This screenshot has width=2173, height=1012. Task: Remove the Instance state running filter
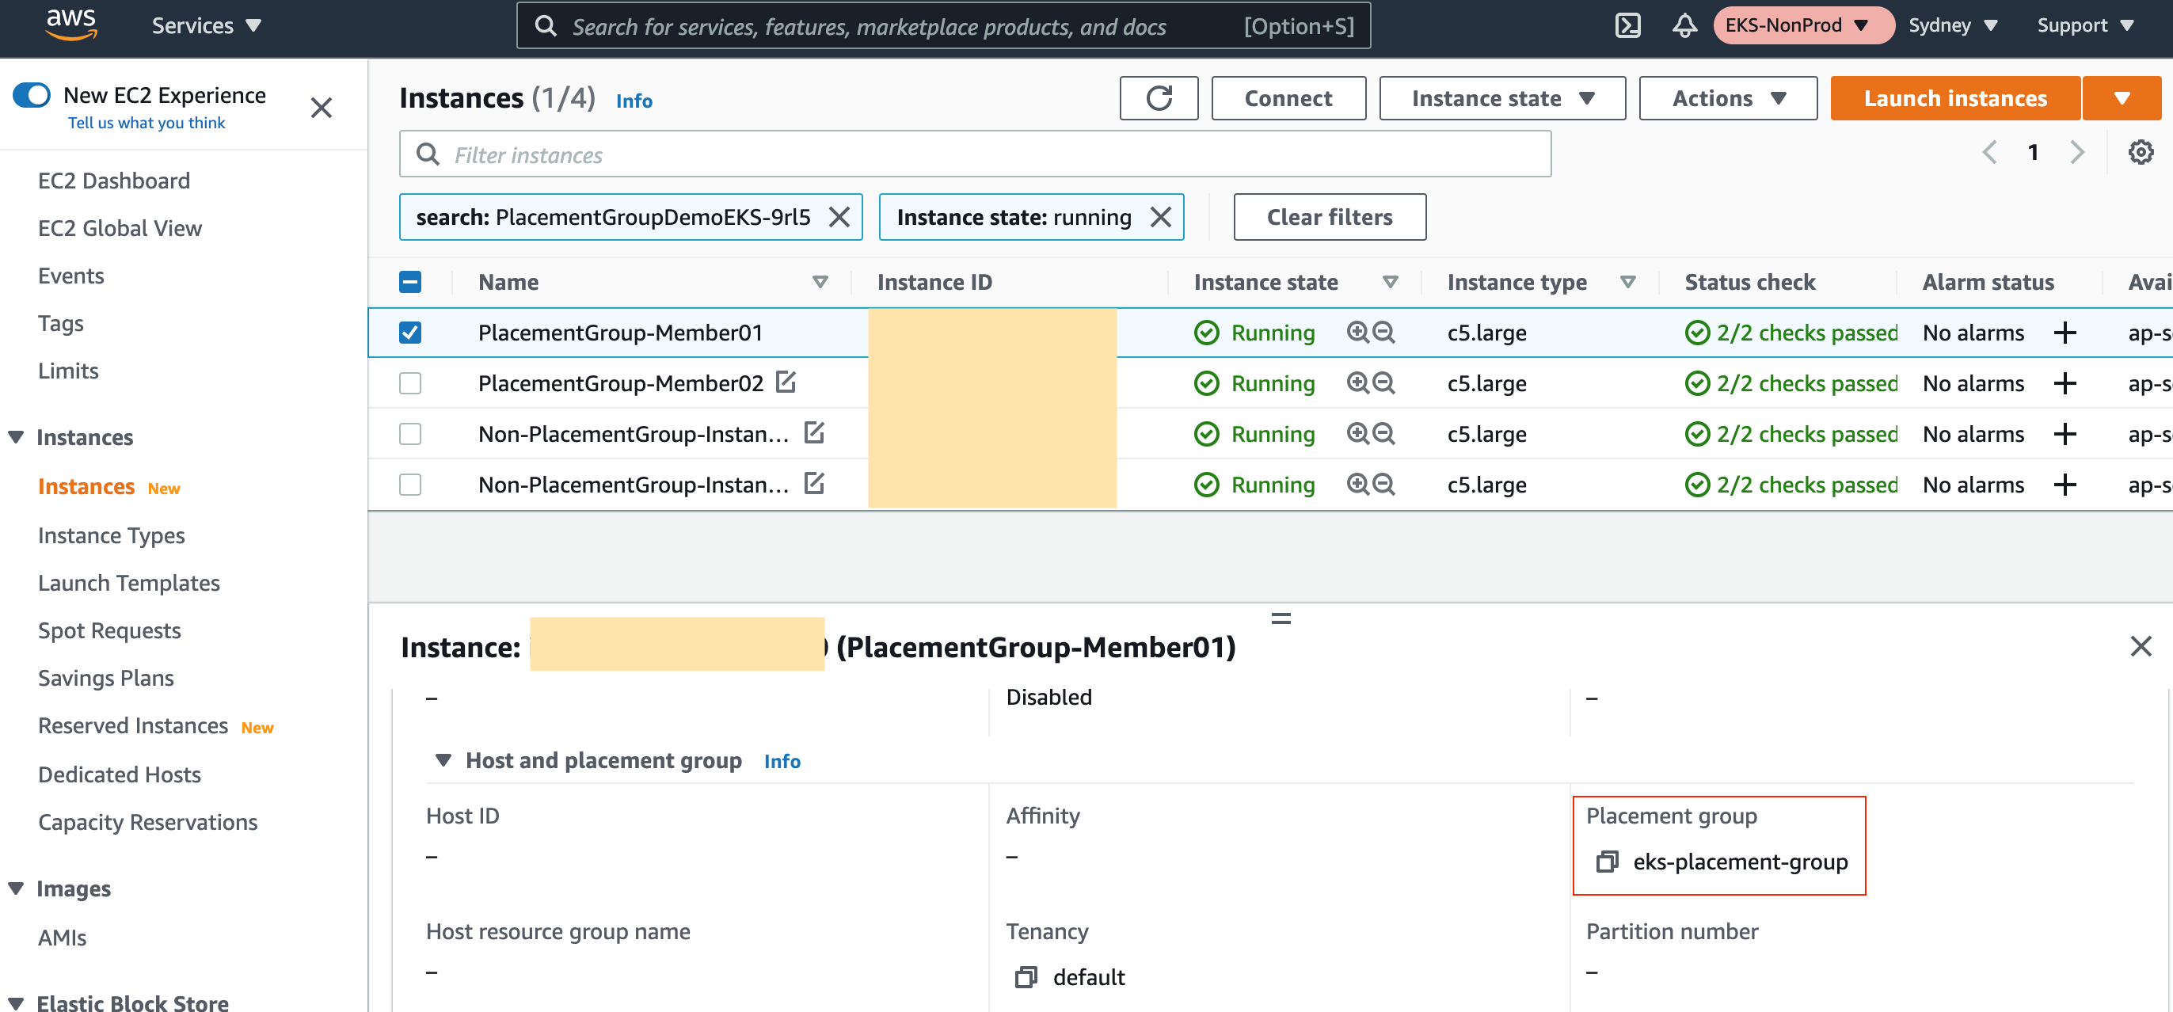tap(1160, 218)
